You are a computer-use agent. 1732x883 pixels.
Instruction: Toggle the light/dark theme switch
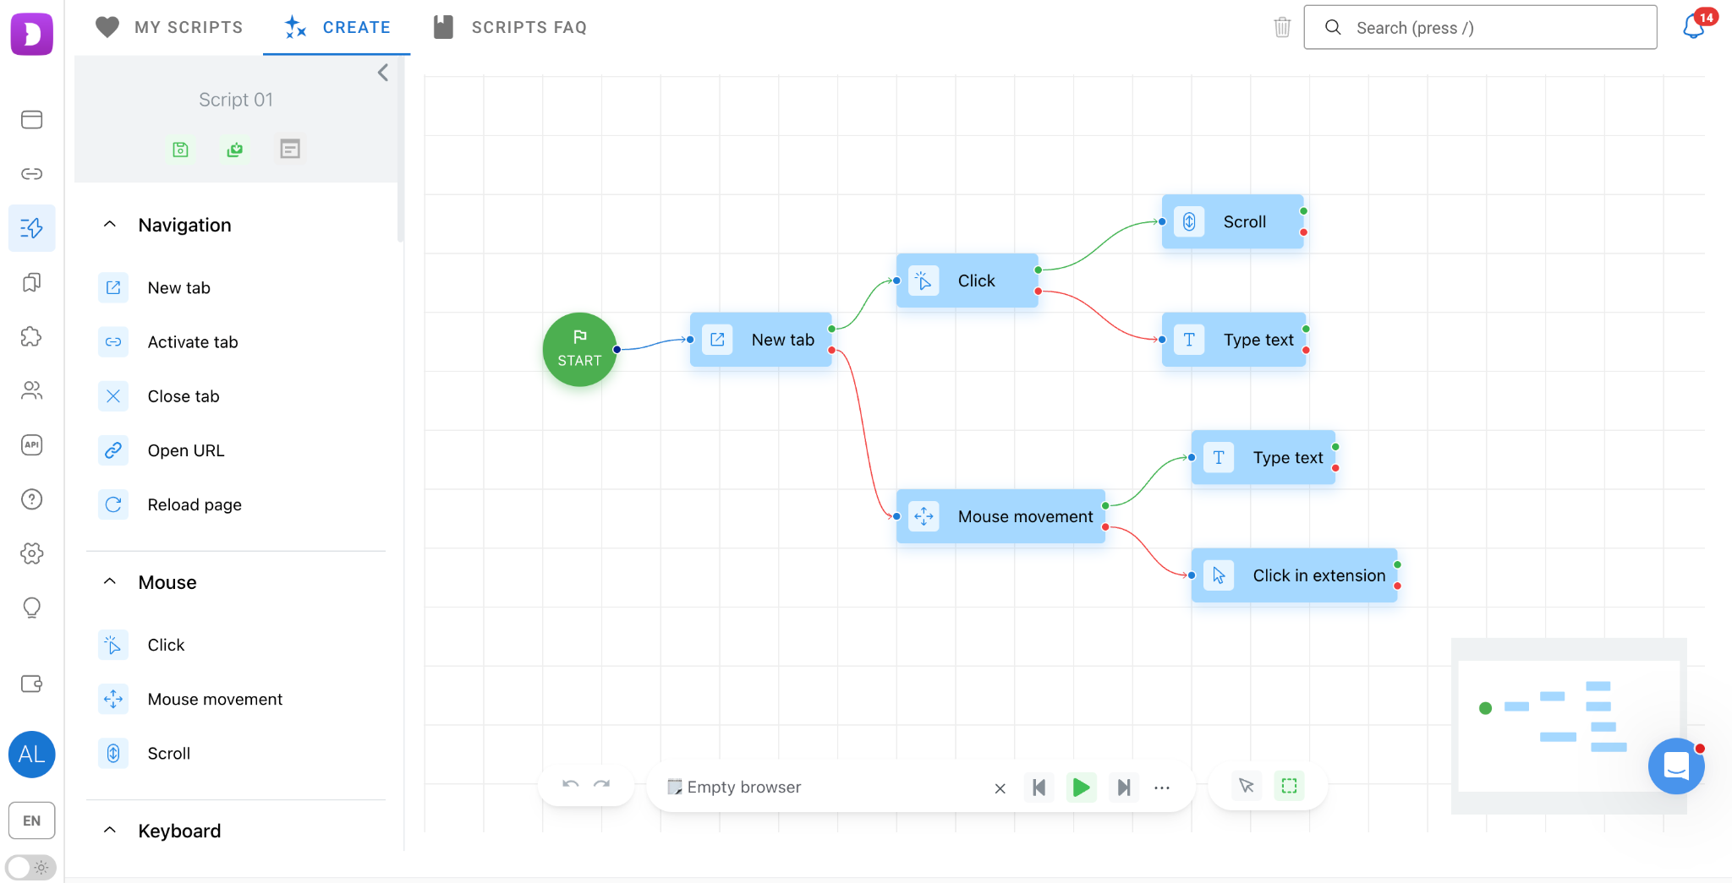pos(31,867)
